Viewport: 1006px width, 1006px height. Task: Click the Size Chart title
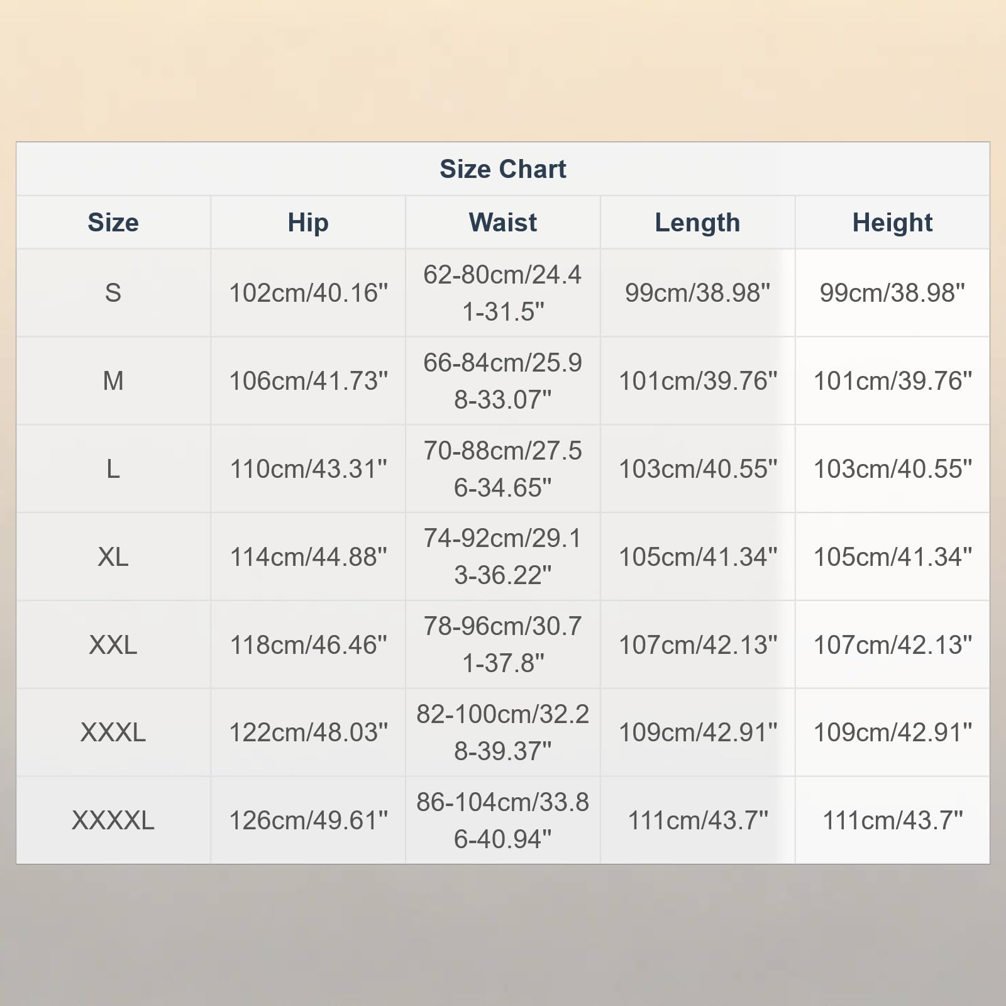[502, 169]
